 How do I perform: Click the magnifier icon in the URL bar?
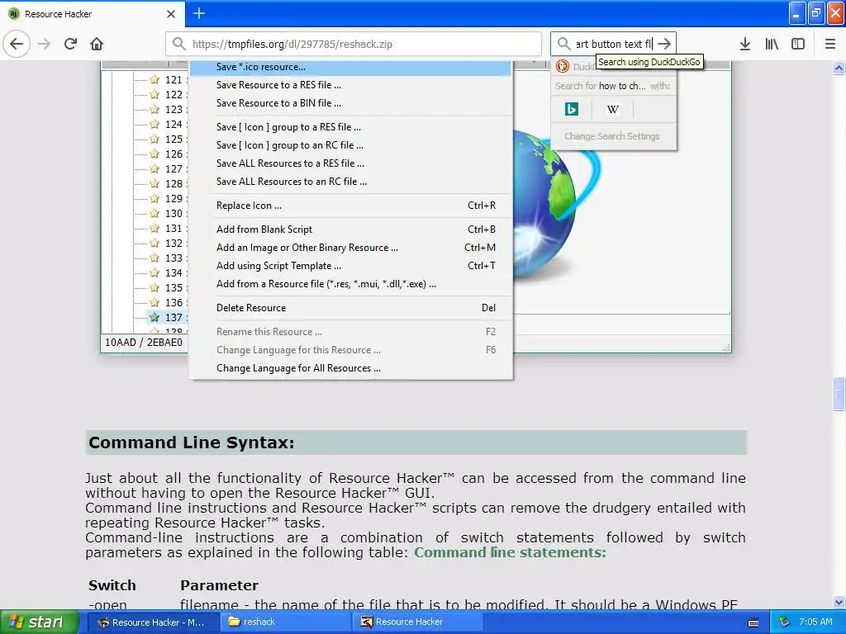[178, 44]
